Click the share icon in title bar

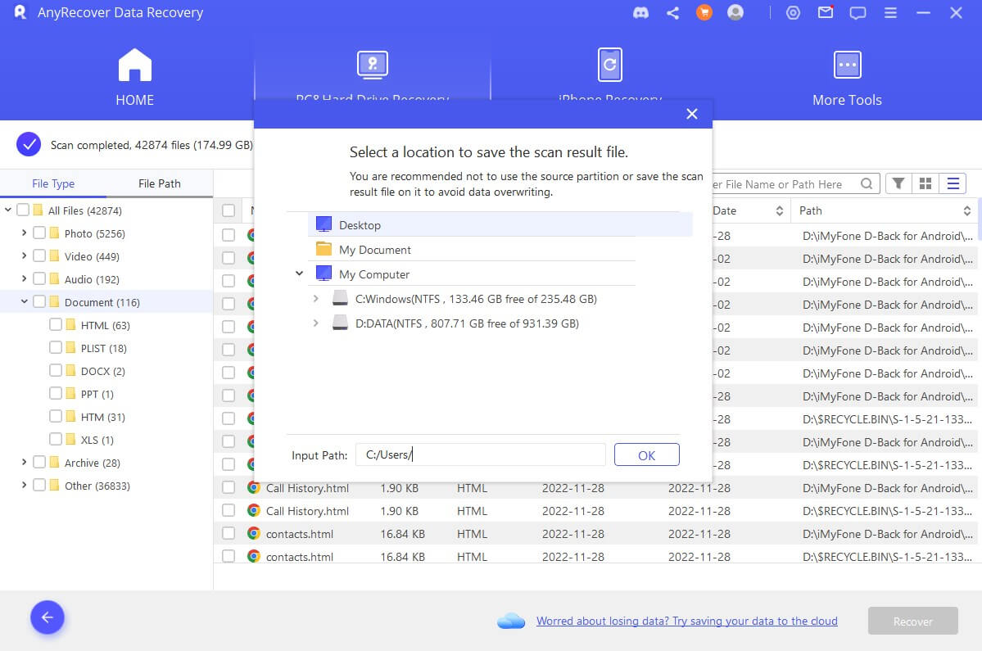coord(672,13)
